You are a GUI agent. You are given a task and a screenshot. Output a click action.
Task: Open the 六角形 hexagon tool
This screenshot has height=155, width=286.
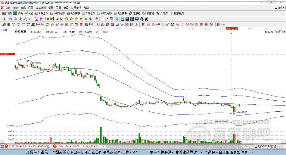162,13
